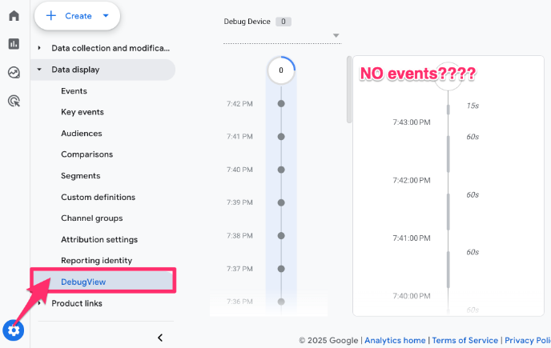Image resolution: width=551 pixels, height=348 pixels.
Task: Open the Comparisons menu item
Action: (87, 154)
